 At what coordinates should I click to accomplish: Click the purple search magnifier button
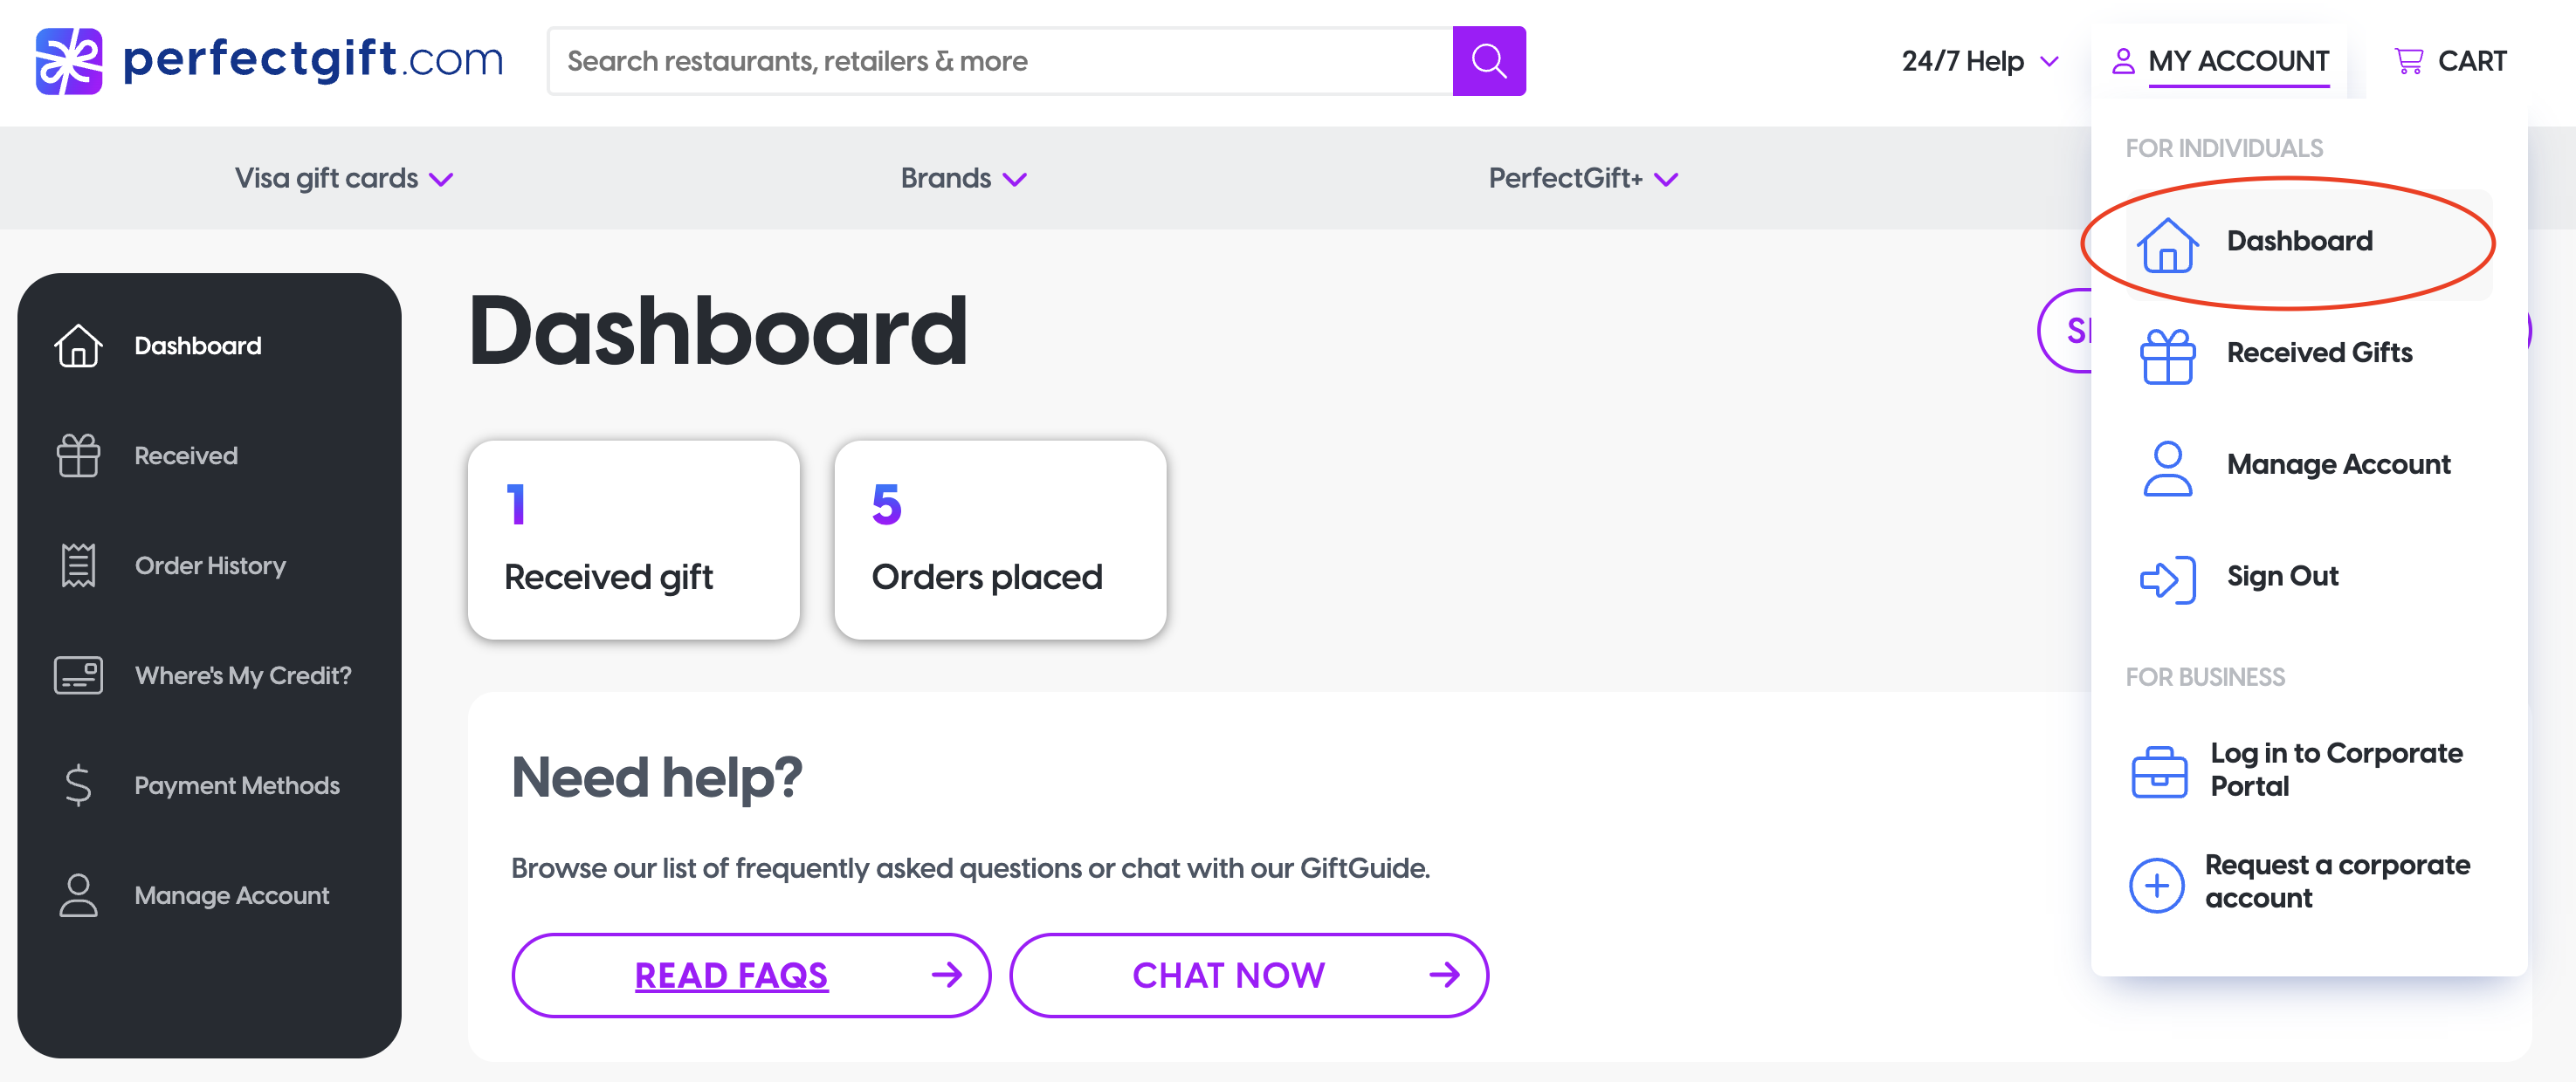[1488, 61]
